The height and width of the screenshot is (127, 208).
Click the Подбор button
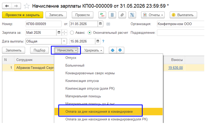(x=39, y=50)
